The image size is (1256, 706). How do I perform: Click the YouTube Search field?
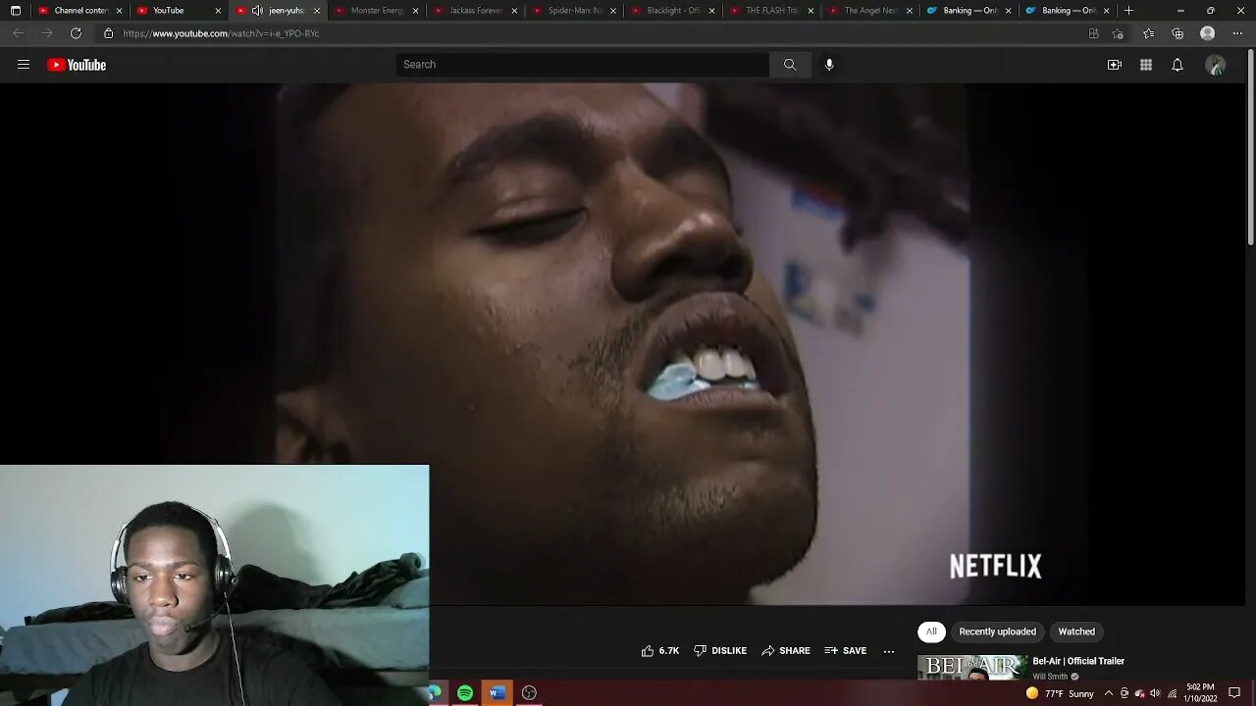[583, 65]
